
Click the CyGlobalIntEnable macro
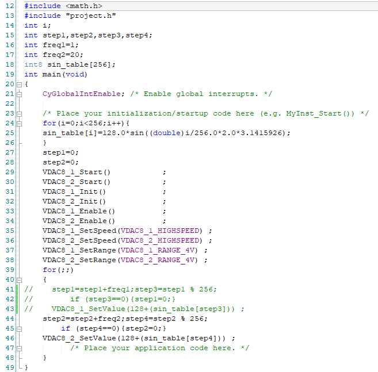click(x=82, y=94)
